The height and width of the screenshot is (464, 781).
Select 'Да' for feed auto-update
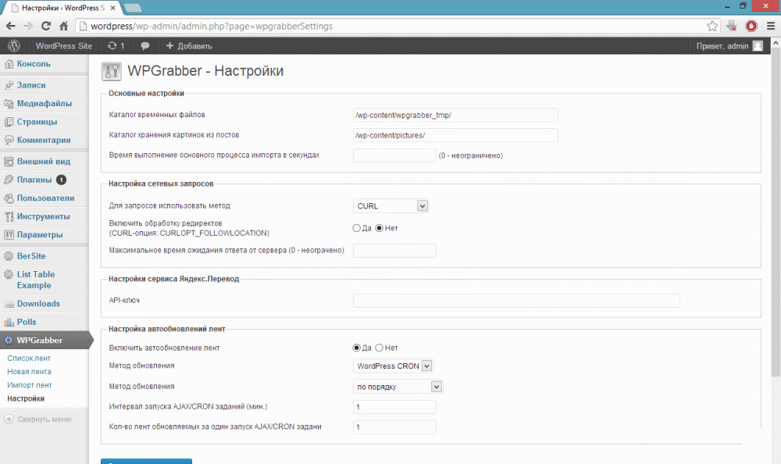click(x=357, y=348)
